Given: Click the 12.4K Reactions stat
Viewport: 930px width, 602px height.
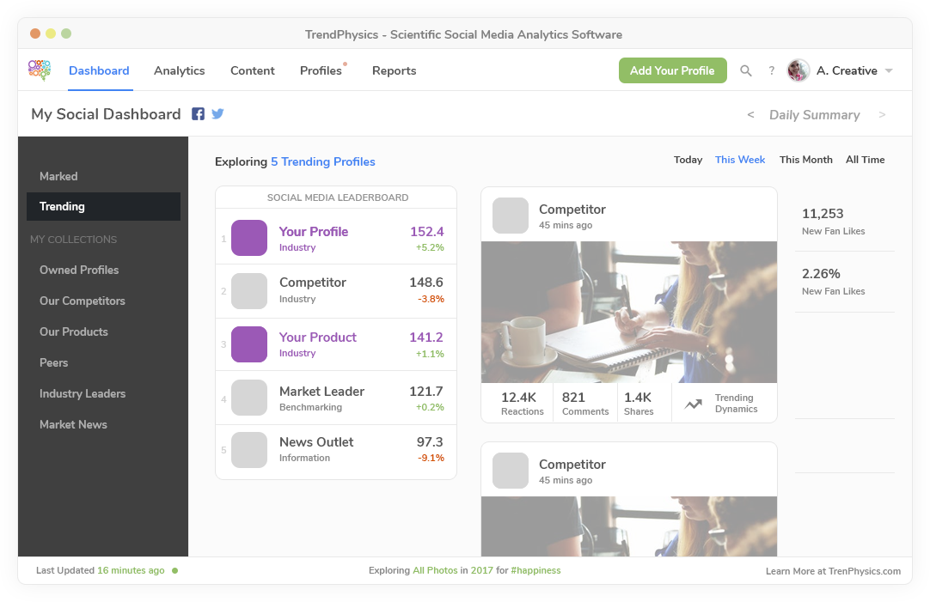Looking at the screenshot, I should [x=522, y=404].
